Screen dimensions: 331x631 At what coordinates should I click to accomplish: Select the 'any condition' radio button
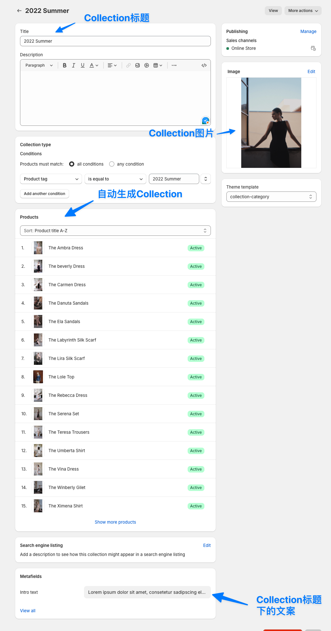pyautogui.click(x=112, y=164)
